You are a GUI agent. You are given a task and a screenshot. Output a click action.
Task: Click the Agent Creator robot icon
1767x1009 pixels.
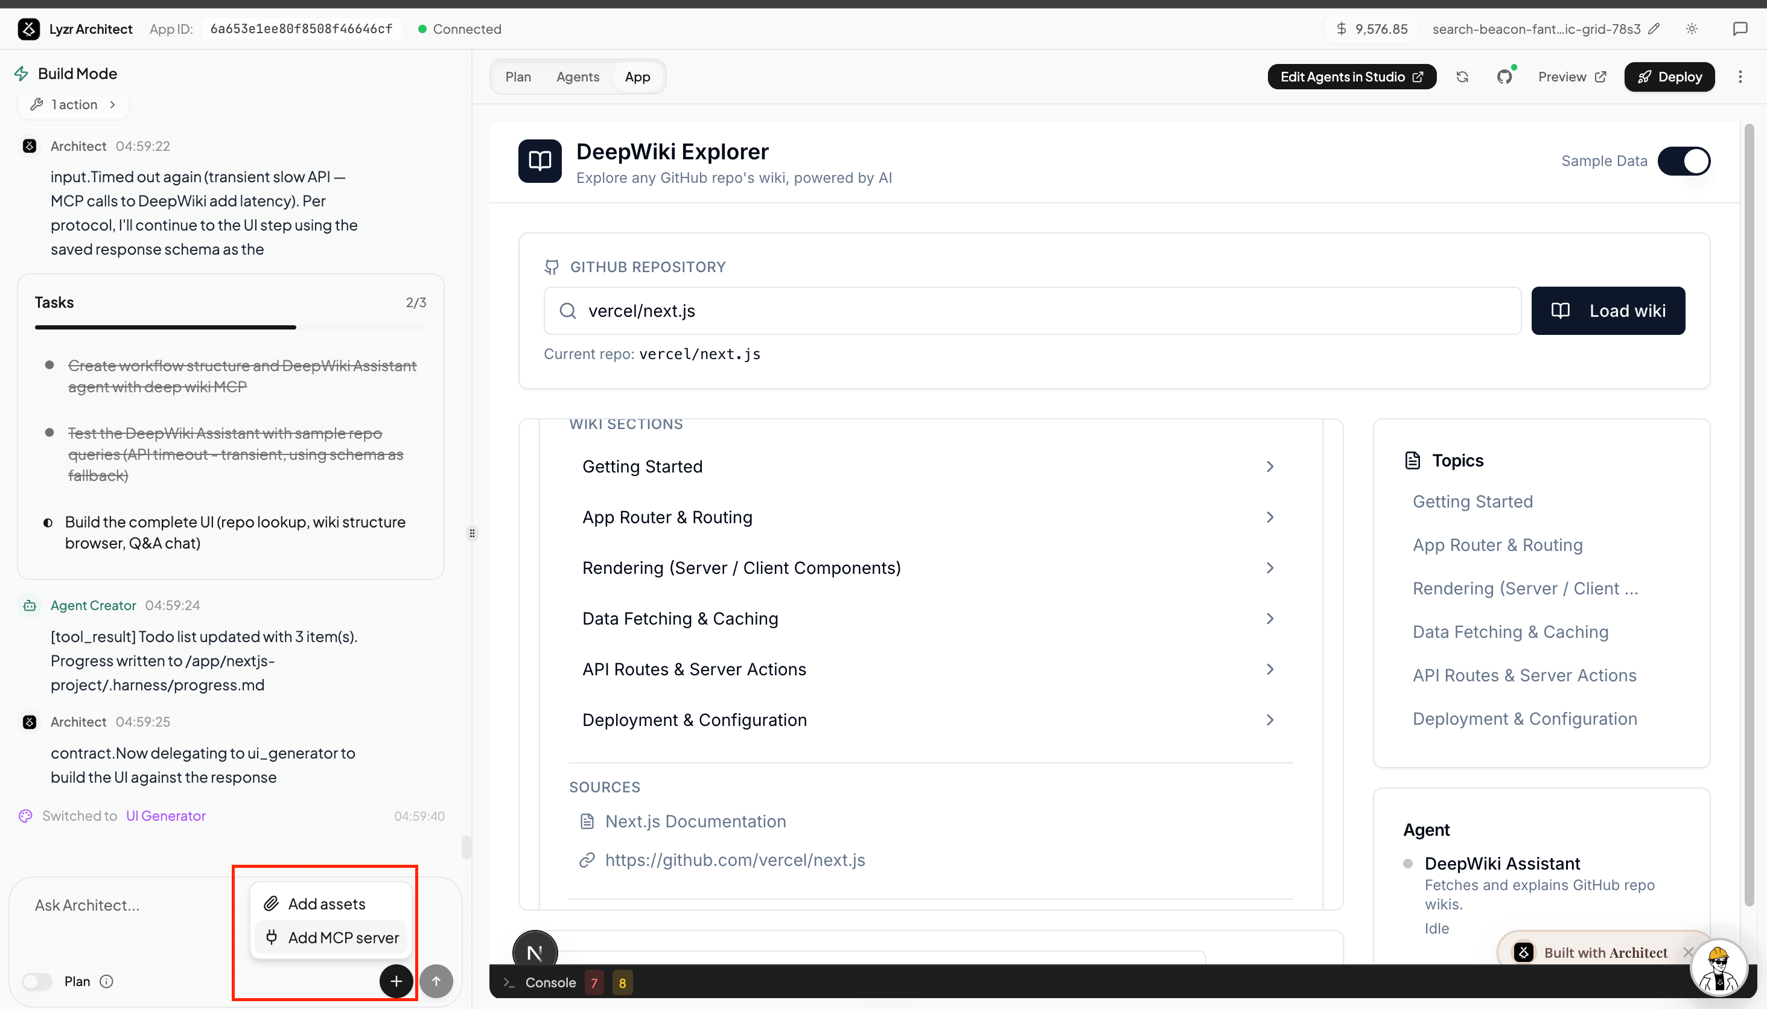(29, 605)
